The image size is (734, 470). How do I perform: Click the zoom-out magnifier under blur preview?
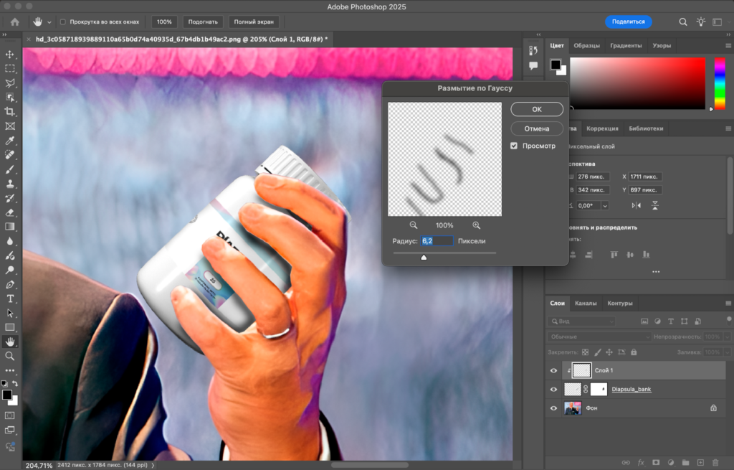pyautogui.click(x=414, y=225)
